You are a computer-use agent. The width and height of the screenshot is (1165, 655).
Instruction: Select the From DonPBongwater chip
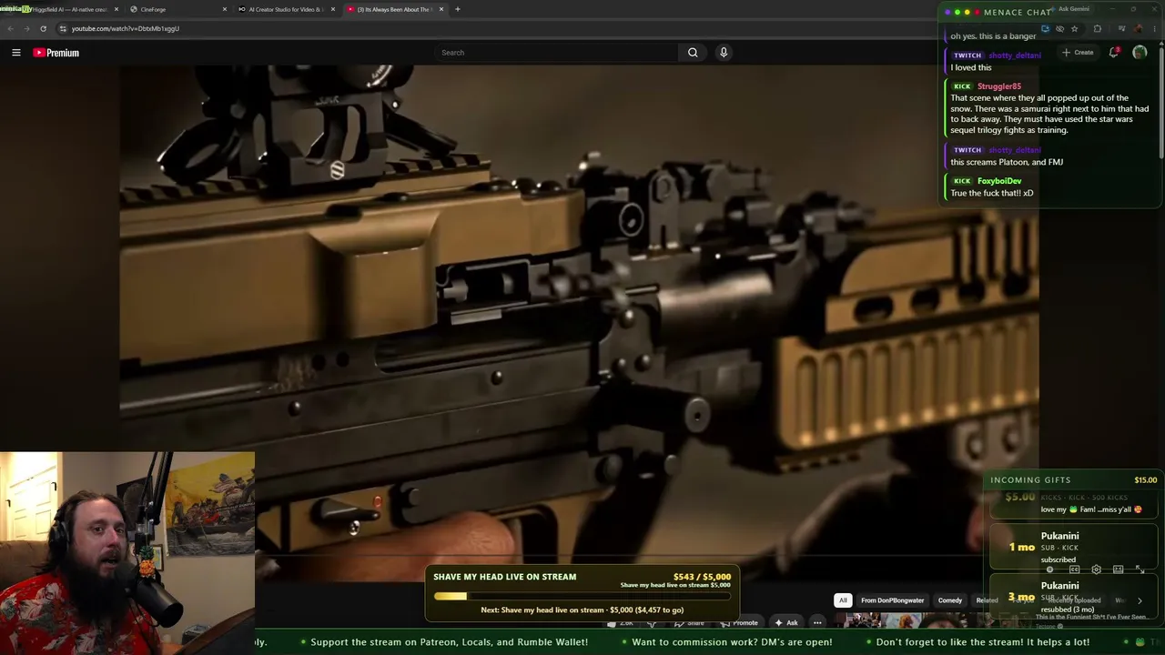pyautogui.click(x=892, y=600)
